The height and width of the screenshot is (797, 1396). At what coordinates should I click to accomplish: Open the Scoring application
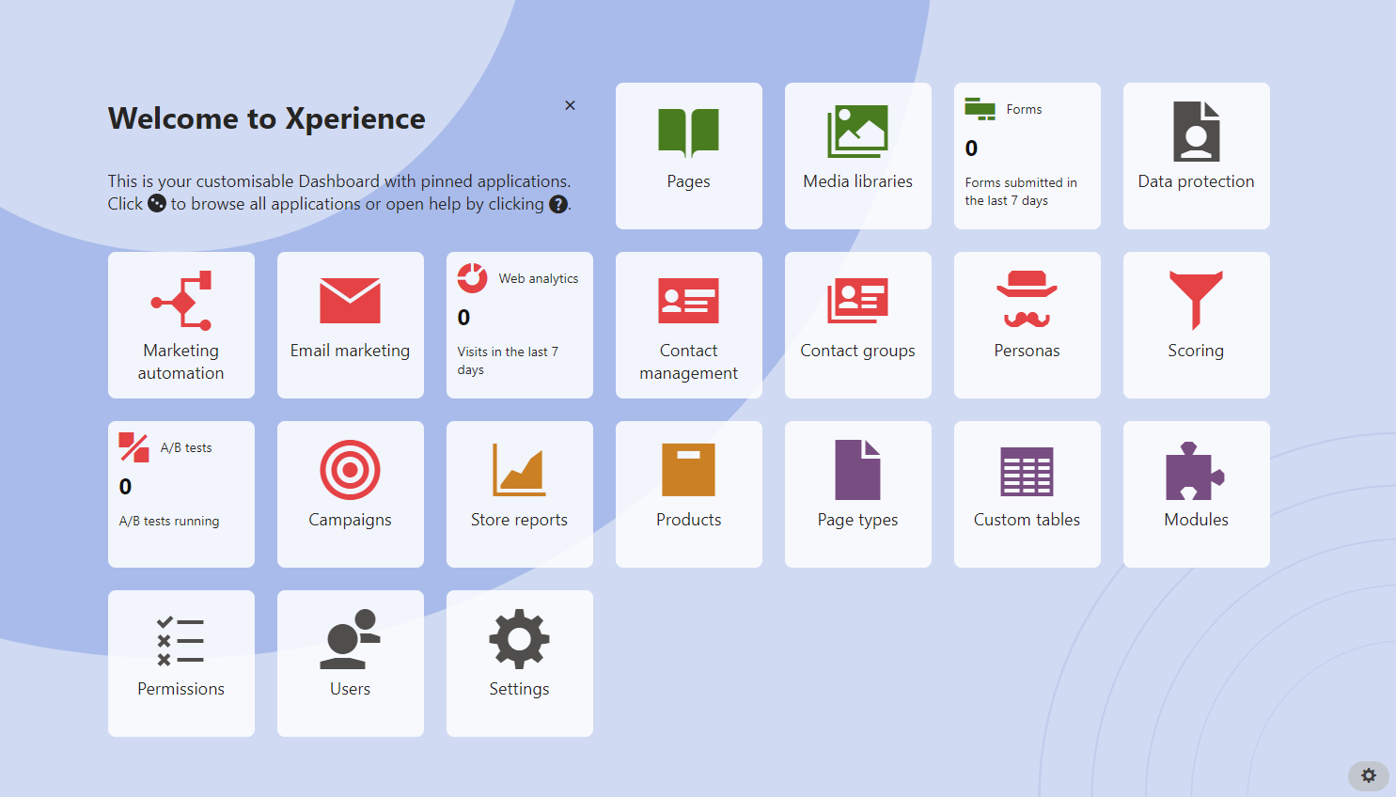coord(1196,324)
